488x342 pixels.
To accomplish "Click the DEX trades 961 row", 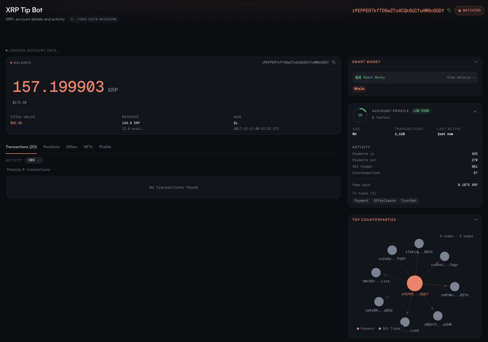I will pos(415,167).
